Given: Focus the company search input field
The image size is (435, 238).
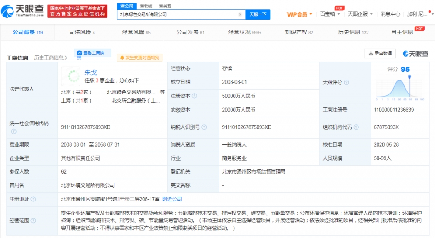Looking at the screenshot, I should click(181, 14).
